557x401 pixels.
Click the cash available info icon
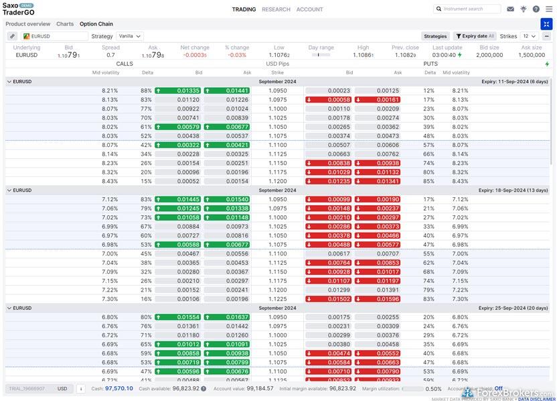pyautogui.click(x=204, y=388)
